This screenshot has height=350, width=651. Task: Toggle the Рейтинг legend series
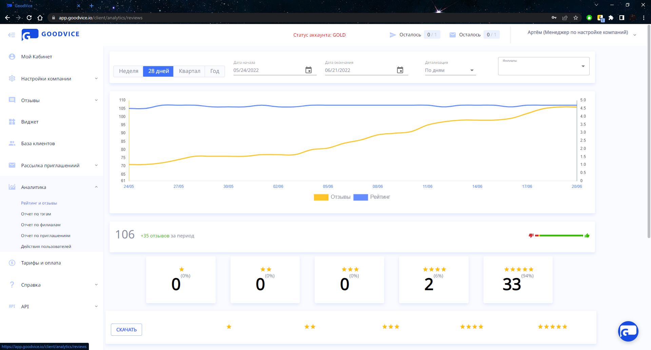pos(372,197)
